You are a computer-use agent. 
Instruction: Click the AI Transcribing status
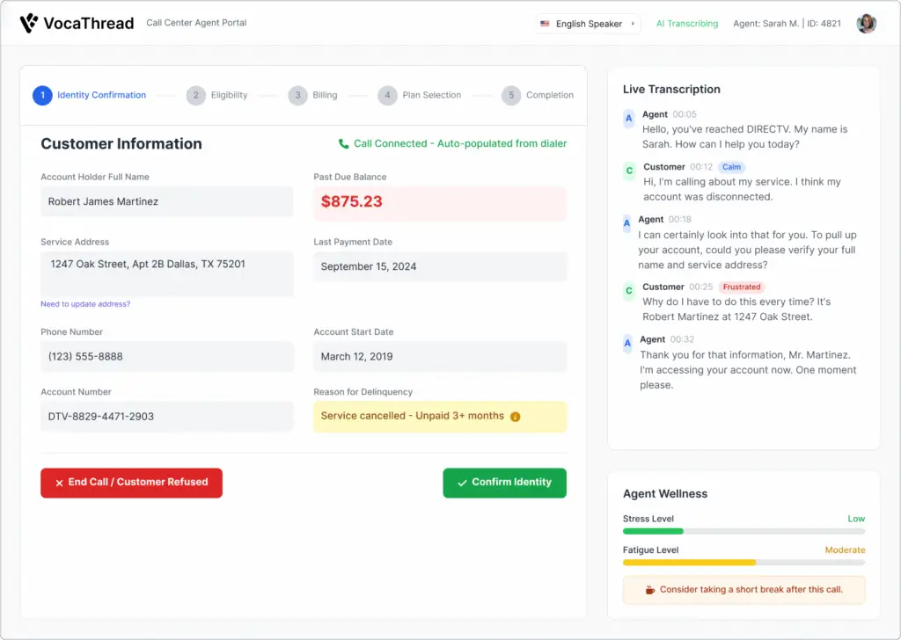686,24
